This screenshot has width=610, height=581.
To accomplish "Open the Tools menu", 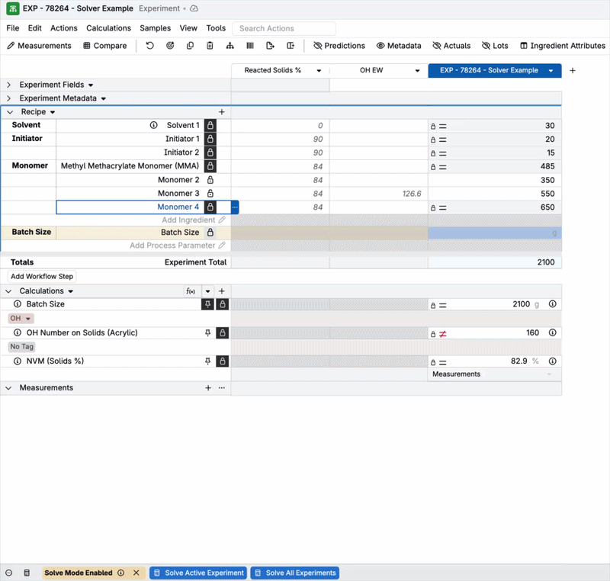I will point(216,28).
